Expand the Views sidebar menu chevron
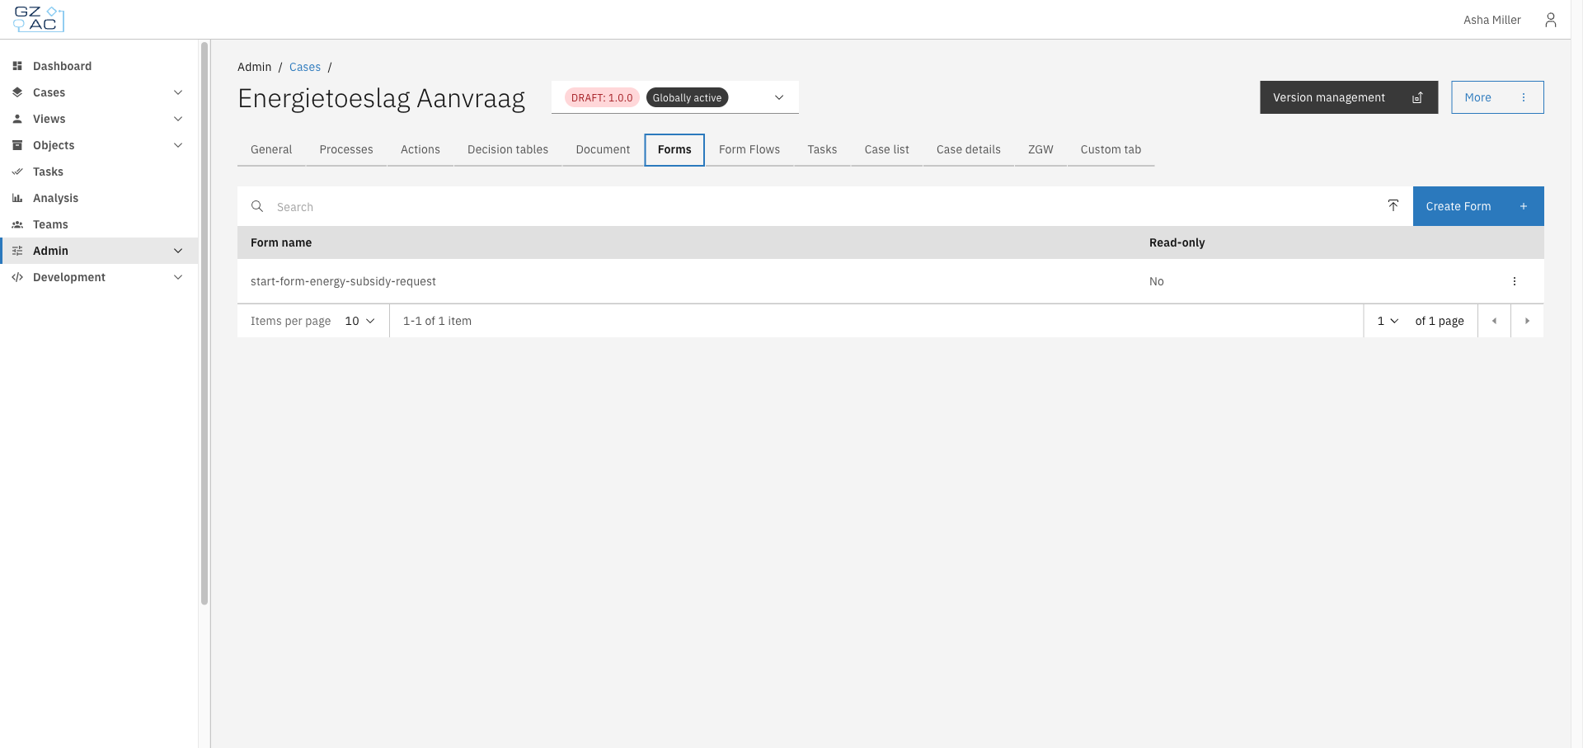Viewport: 1583px width, 748px height. coord(178,119)
